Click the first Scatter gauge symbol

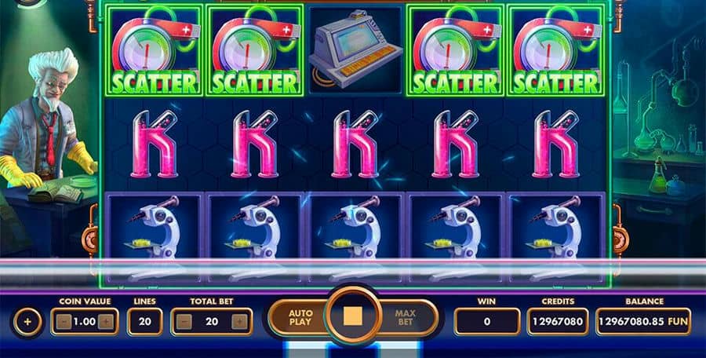[x=154, y=49]
